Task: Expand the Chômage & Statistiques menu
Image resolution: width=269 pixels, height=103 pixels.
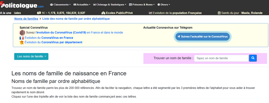Action: click(x=110, y=5)
